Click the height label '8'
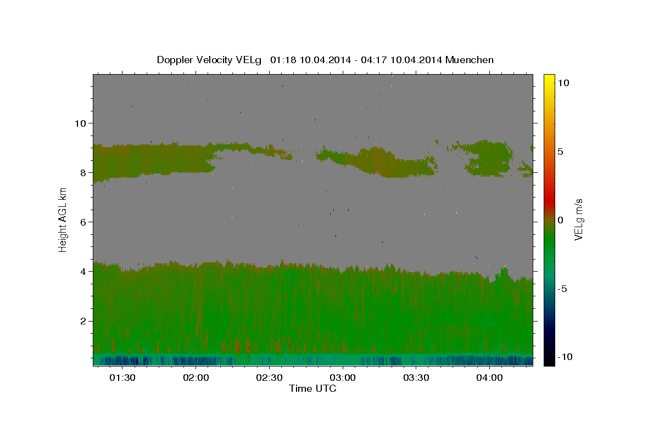The width and height of the screenshot is (659, 439). (x=83, y=172)
